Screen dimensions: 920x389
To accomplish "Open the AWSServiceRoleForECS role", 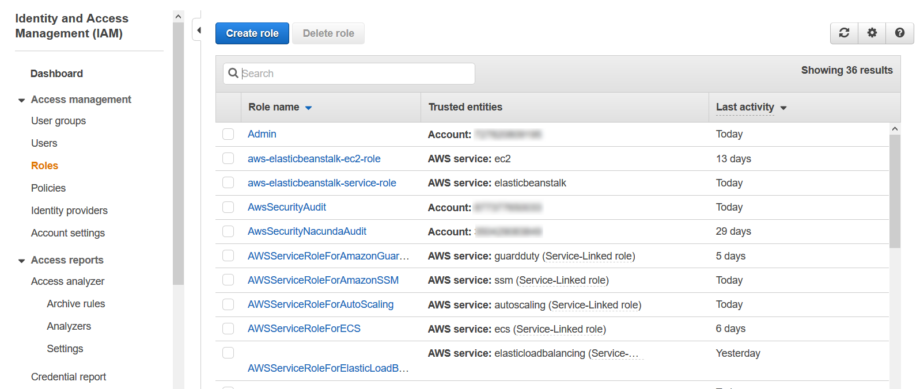I will (304, 329).
